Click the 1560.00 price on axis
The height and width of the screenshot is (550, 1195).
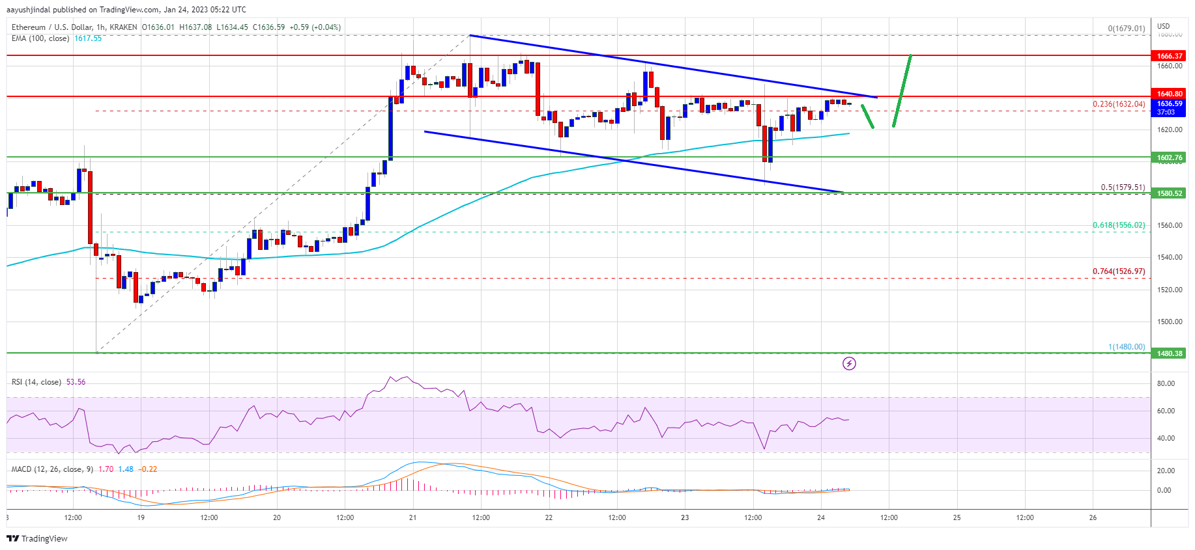1170,225
